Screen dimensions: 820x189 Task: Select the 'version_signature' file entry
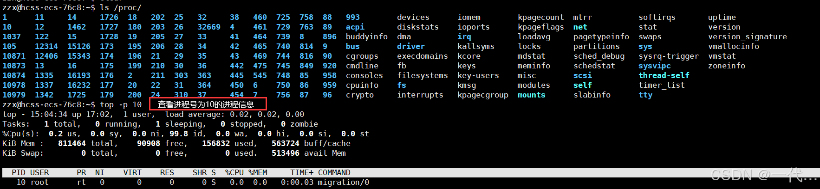pyautogui.click(x=748, y=37)
